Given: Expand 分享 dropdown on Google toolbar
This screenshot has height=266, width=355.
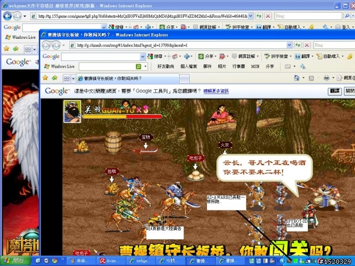Looking at the screenshot, I should tap(215, 56).
